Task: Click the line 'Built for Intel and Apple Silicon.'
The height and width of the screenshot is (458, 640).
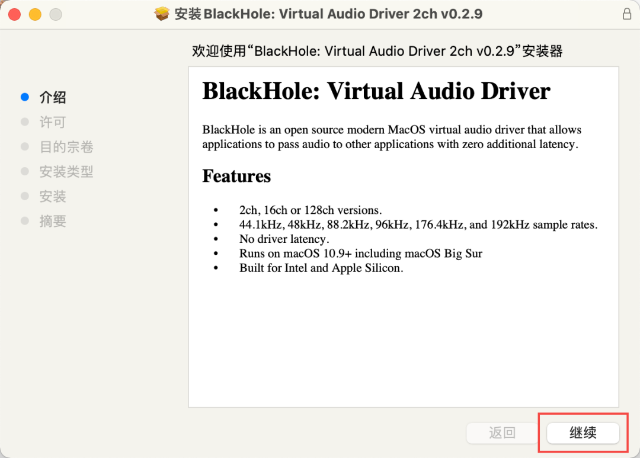Action: (x=321, y=268)
